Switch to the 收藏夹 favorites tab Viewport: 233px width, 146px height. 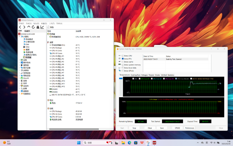[27, 31]
